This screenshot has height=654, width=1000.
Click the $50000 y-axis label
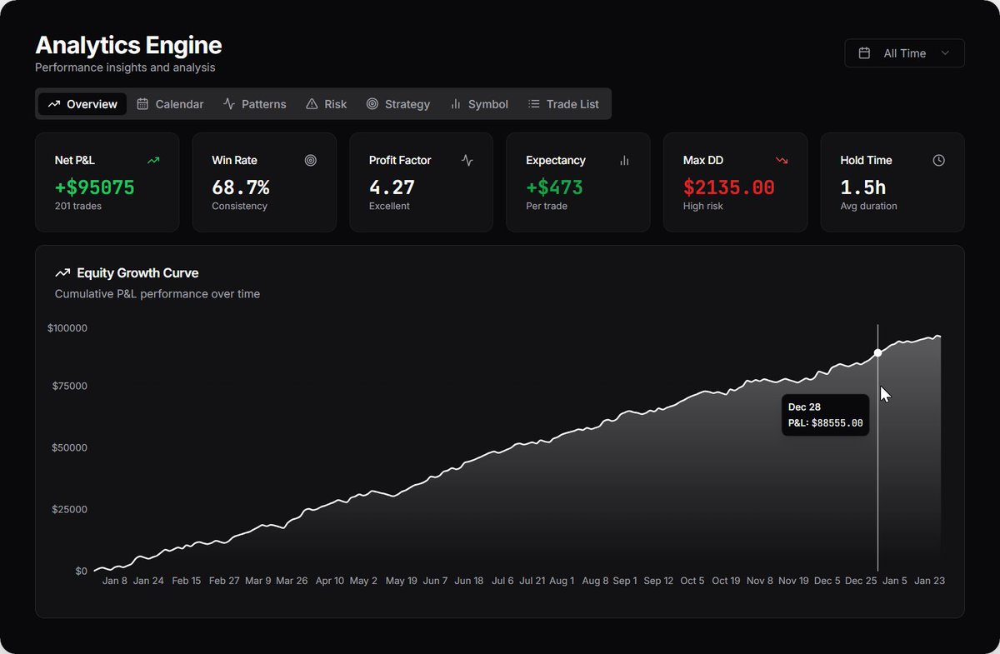coord(70,447)
